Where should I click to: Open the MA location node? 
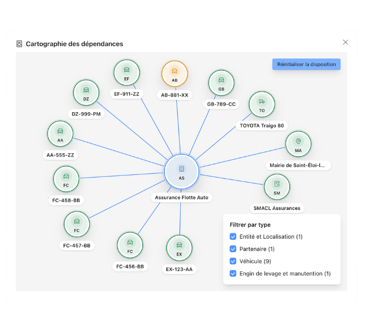[298, 144]
